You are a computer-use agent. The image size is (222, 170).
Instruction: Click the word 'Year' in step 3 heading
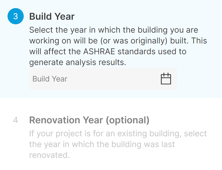point(64,16)
